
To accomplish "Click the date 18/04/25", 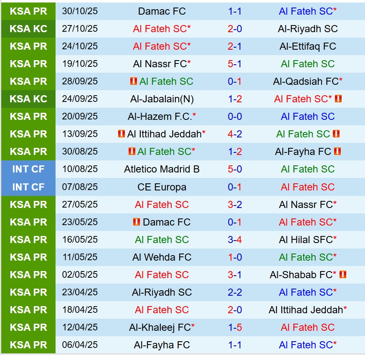I will [x=80, y=310].
